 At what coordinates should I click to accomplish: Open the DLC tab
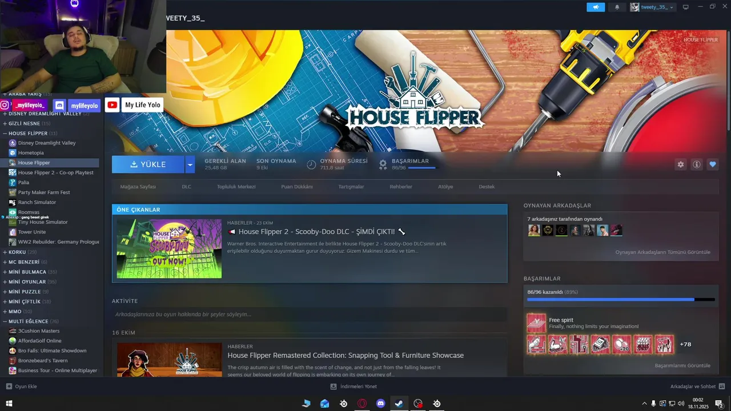[186, 187]
